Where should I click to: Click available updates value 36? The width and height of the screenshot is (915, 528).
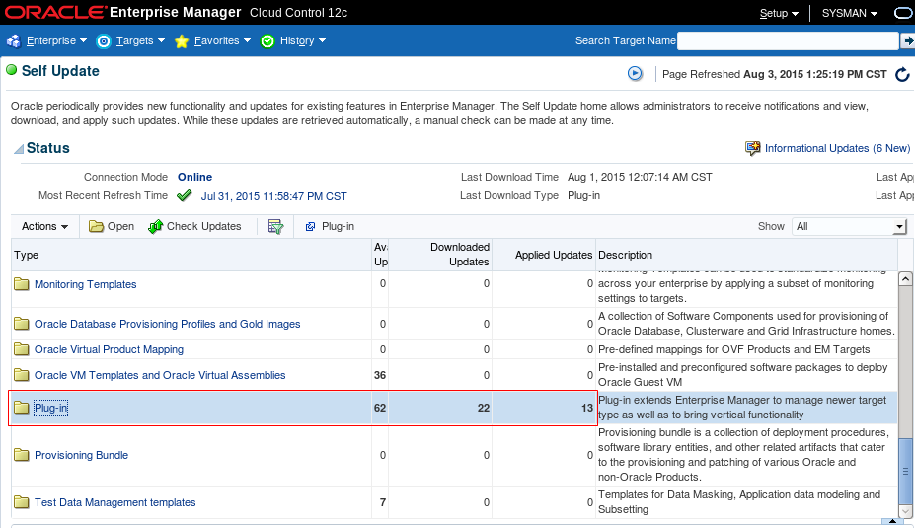(380, 375)
